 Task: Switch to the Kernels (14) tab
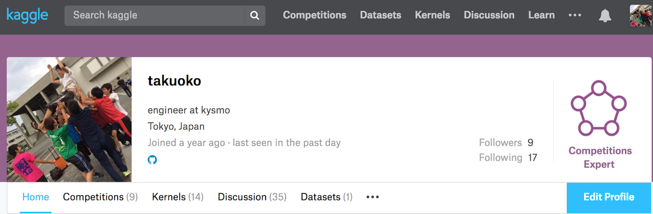(178, 197)
